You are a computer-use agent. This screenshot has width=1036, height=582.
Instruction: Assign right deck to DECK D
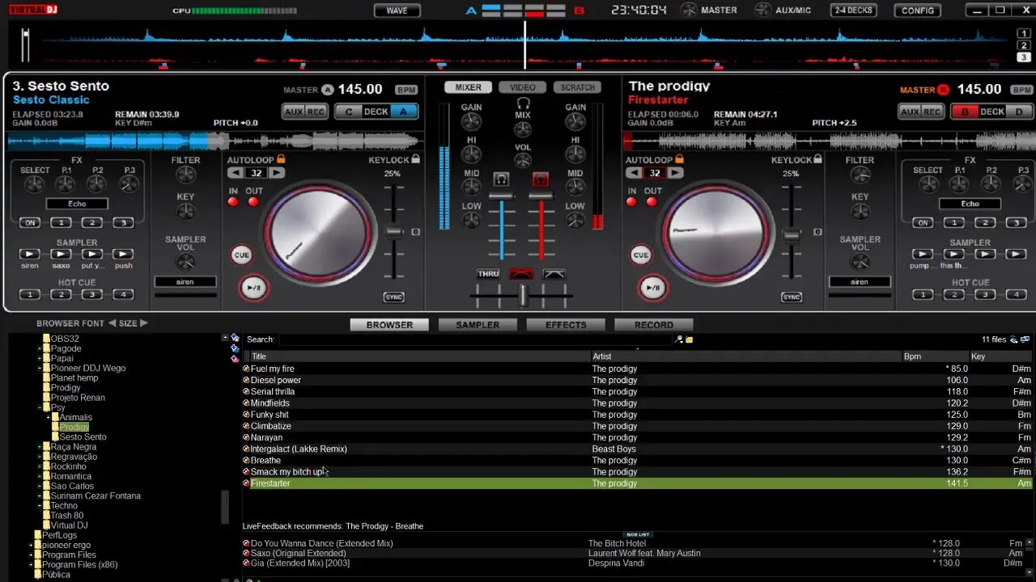(x=1019, y=112)
